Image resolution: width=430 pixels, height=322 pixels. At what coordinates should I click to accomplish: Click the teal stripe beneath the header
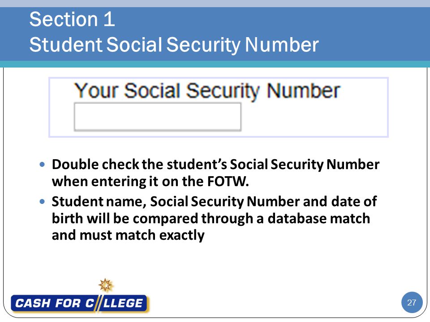(x=215, y=64)
